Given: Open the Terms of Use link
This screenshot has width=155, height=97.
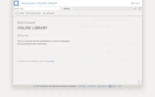Looking at the screenshot, I should [x=82, y=86].
